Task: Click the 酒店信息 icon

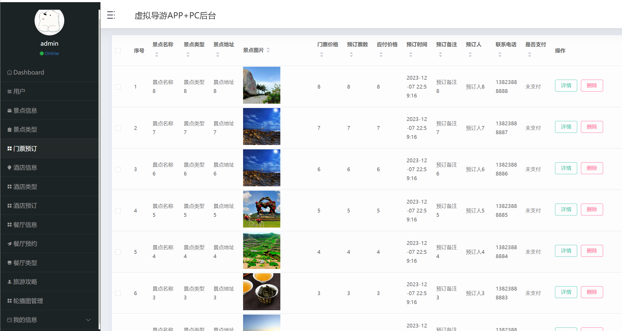Action: [9, 167]
